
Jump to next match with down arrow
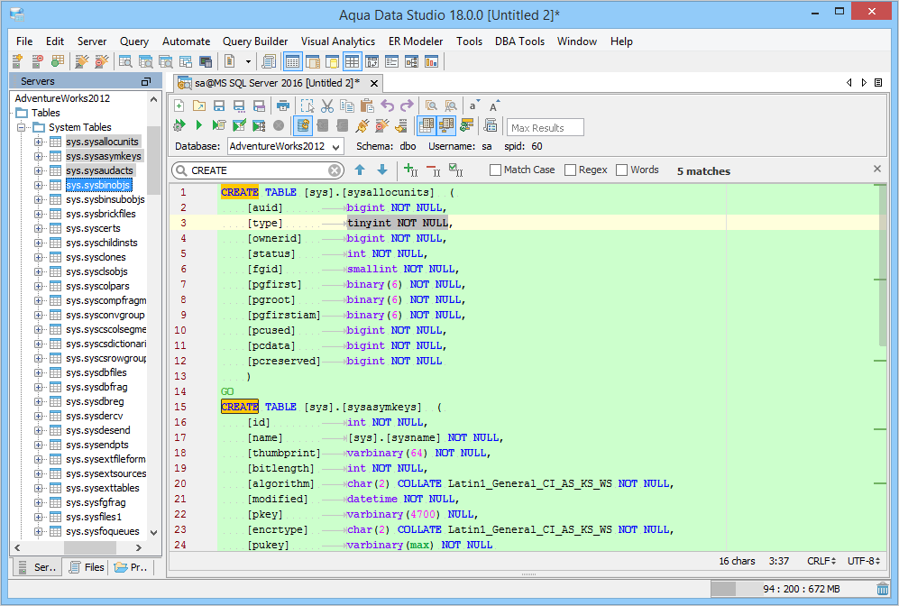(381, 170)
